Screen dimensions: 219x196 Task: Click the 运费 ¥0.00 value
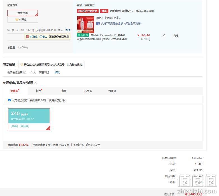[199, 164]
